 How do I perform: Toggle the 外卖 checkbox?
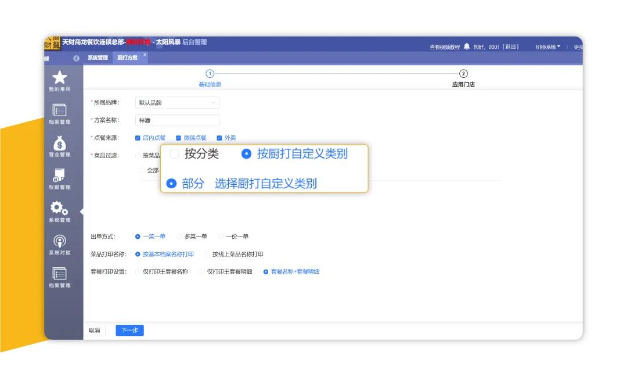[219, 138]
